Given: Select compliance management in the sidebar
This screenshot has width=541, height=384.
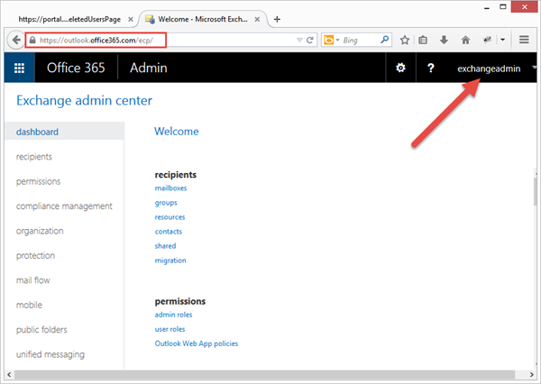Looking at the screenshot, I should pos(64,206).
